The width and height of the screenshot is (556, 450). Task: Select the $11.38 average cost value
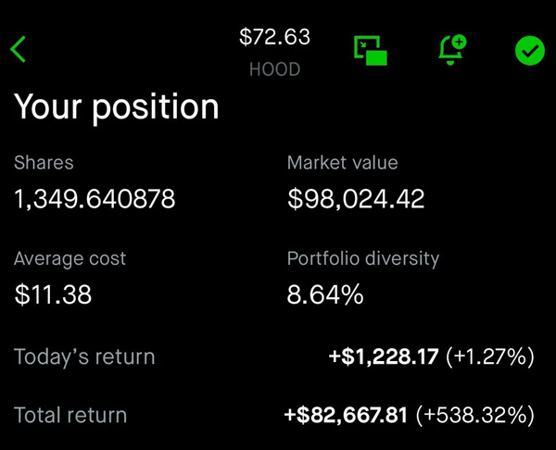click(53, 294)
